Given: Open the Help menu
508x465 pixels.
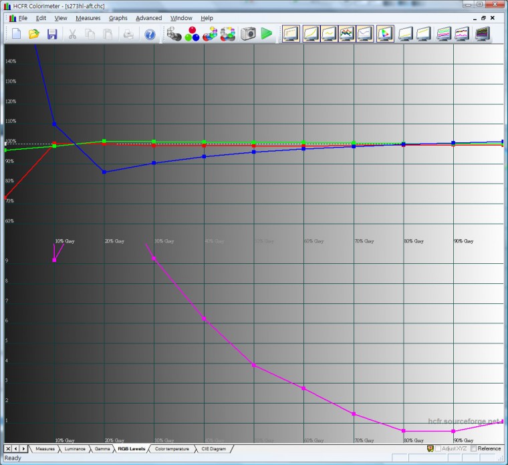Looking at the screenshot, I should click(207, 18).
